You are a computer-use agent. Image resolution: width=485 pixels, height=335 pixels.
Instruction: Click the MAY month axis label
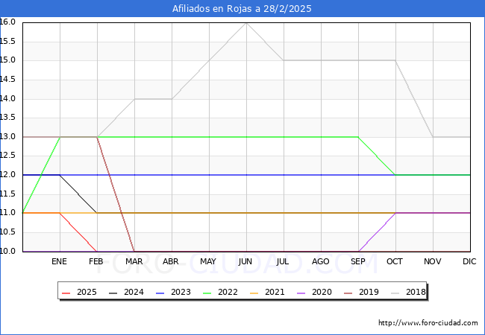click(x=208, y=261)
